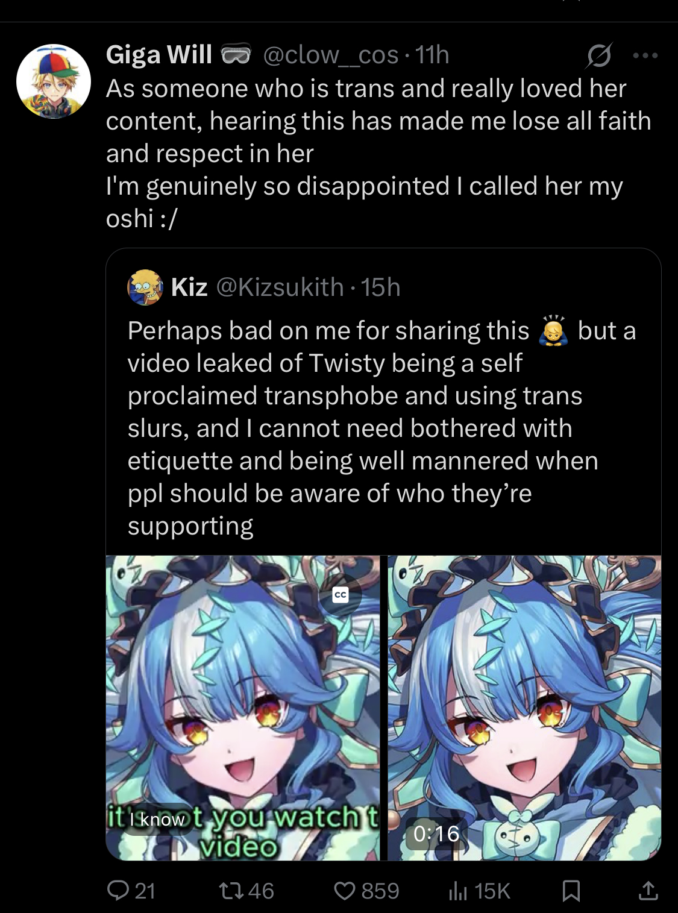Open the 11h timestamp on the post
Viewport: 678px width, 913px height.
pyautogui.click(x=432, y=55)
